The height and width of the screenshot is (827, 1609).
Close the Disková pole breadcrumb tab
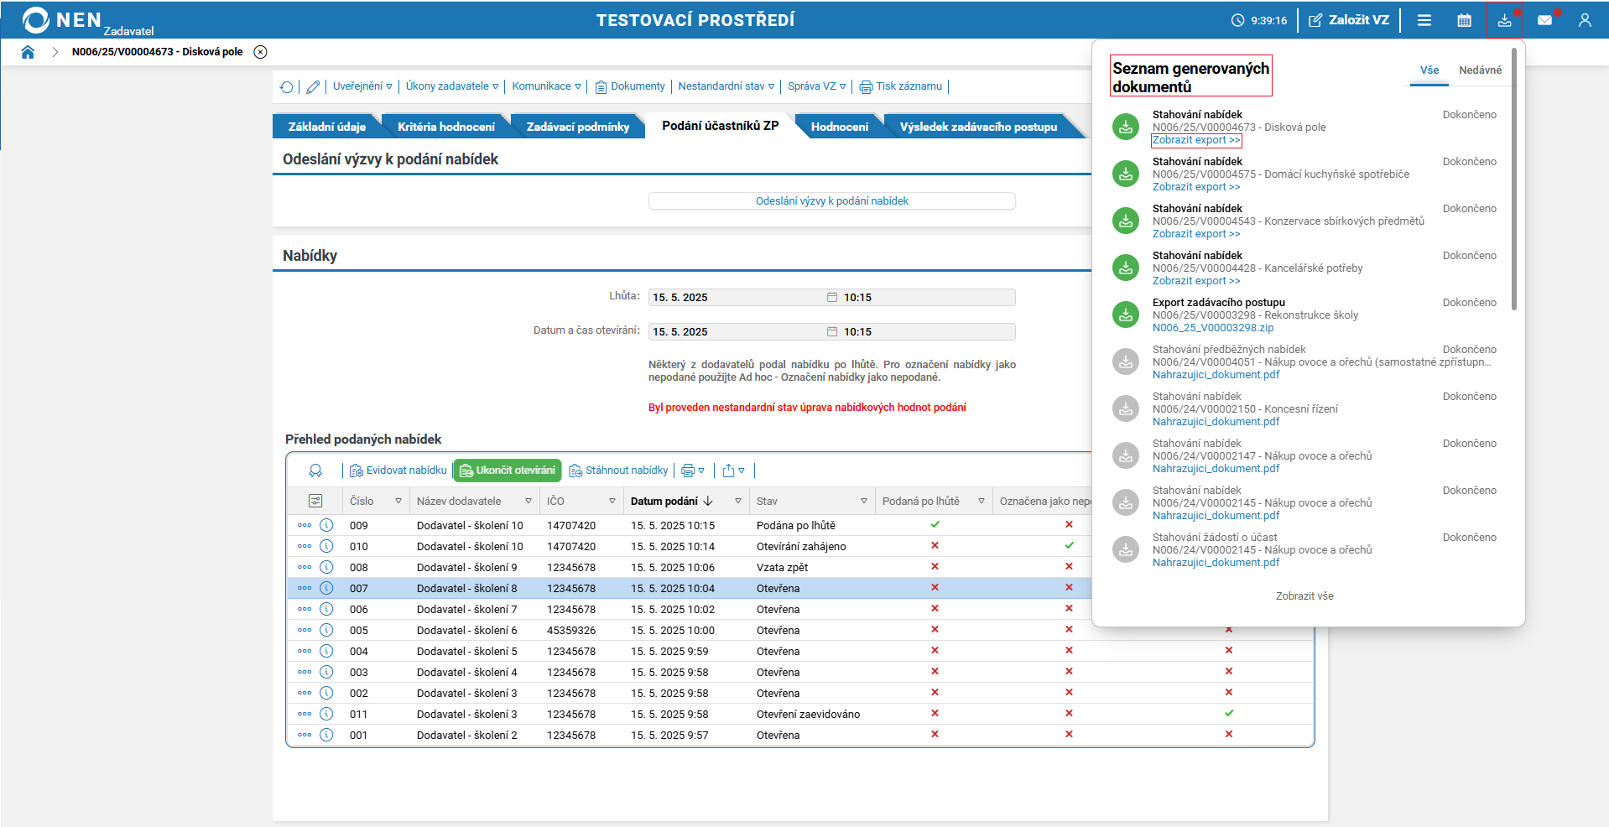(x=261, y=52)
